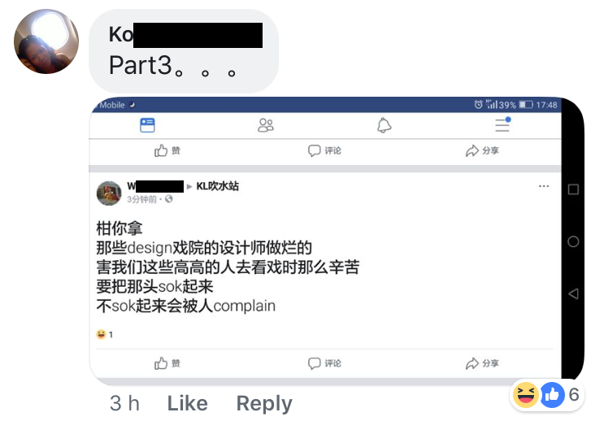Open the Friends tab icon
This screenshot has width=604, height=421.
coord(266,125)
